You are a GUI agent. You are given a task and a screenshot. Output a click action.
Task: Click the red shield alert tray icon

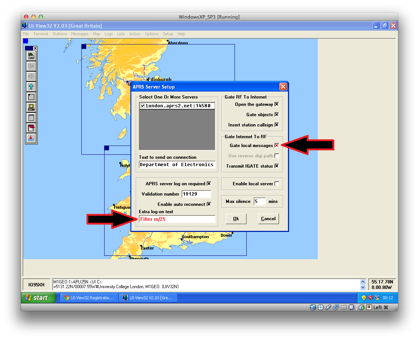pyautogui.click(x=370, y=298)
